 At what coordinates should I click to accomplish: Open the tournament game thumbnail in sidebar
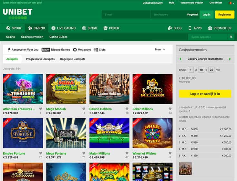click(x=185, y=169)
